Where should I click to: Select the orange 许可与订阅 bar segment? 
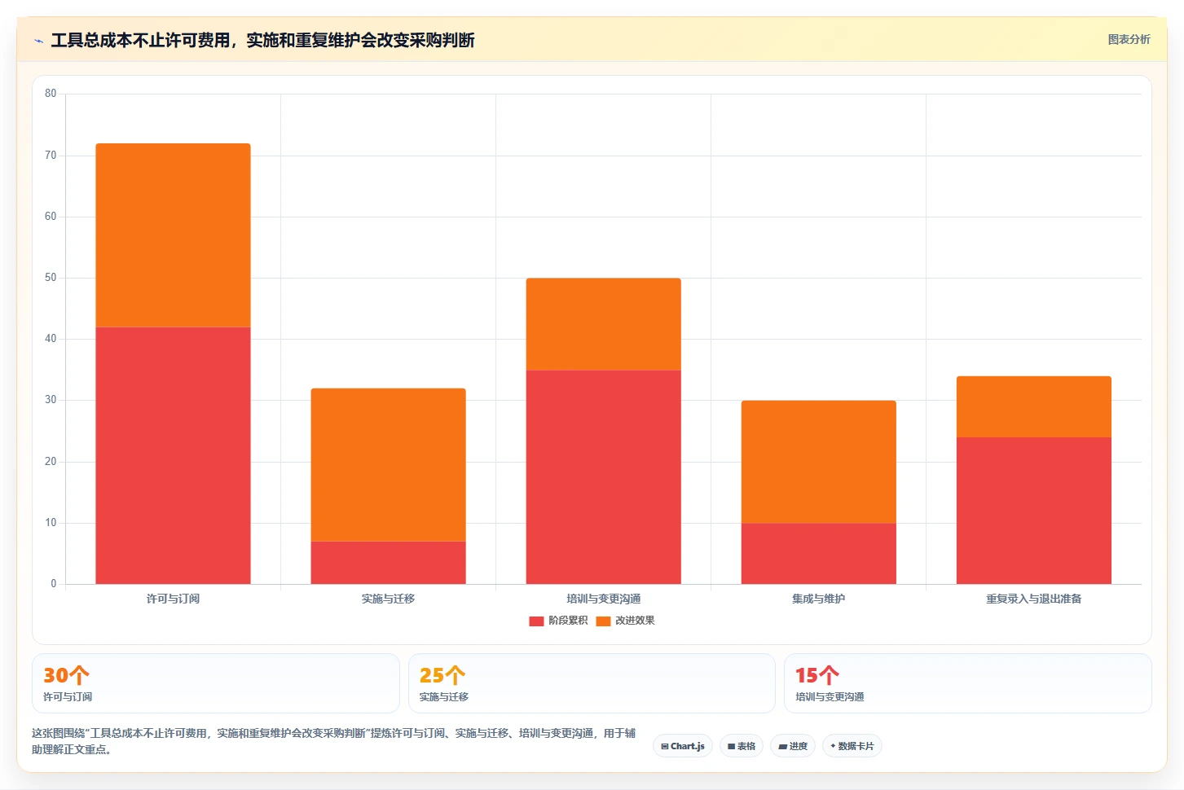click(173, 235)
